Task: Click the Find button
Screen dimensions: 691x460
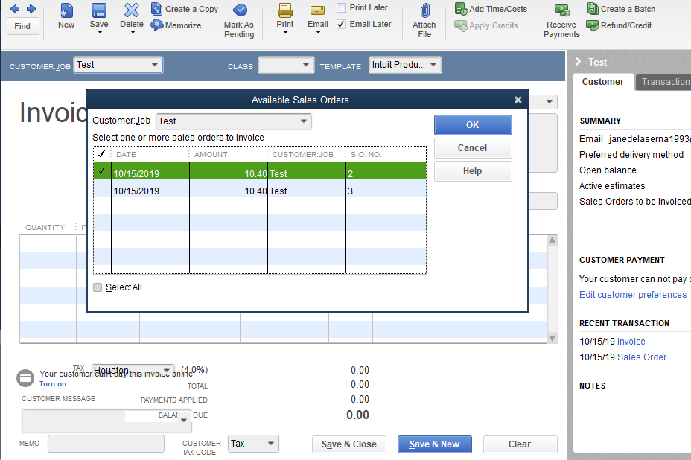Action: point(23,26)
